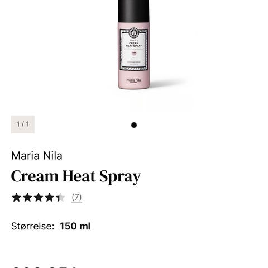The height and width of the screenshot is (268, 268).
Task: Open the Maria Nila brand link
Action: point(37,156)
